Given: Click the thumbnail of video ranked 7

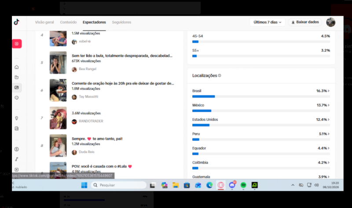Looking at the screenshot, I should 58,118.
